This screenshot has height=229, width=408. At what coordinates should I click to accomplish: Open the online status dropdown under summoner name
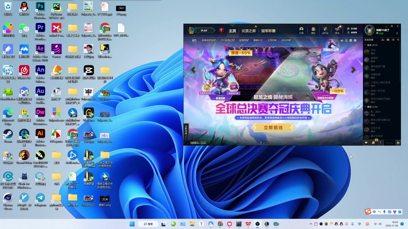tap(380, 33)
